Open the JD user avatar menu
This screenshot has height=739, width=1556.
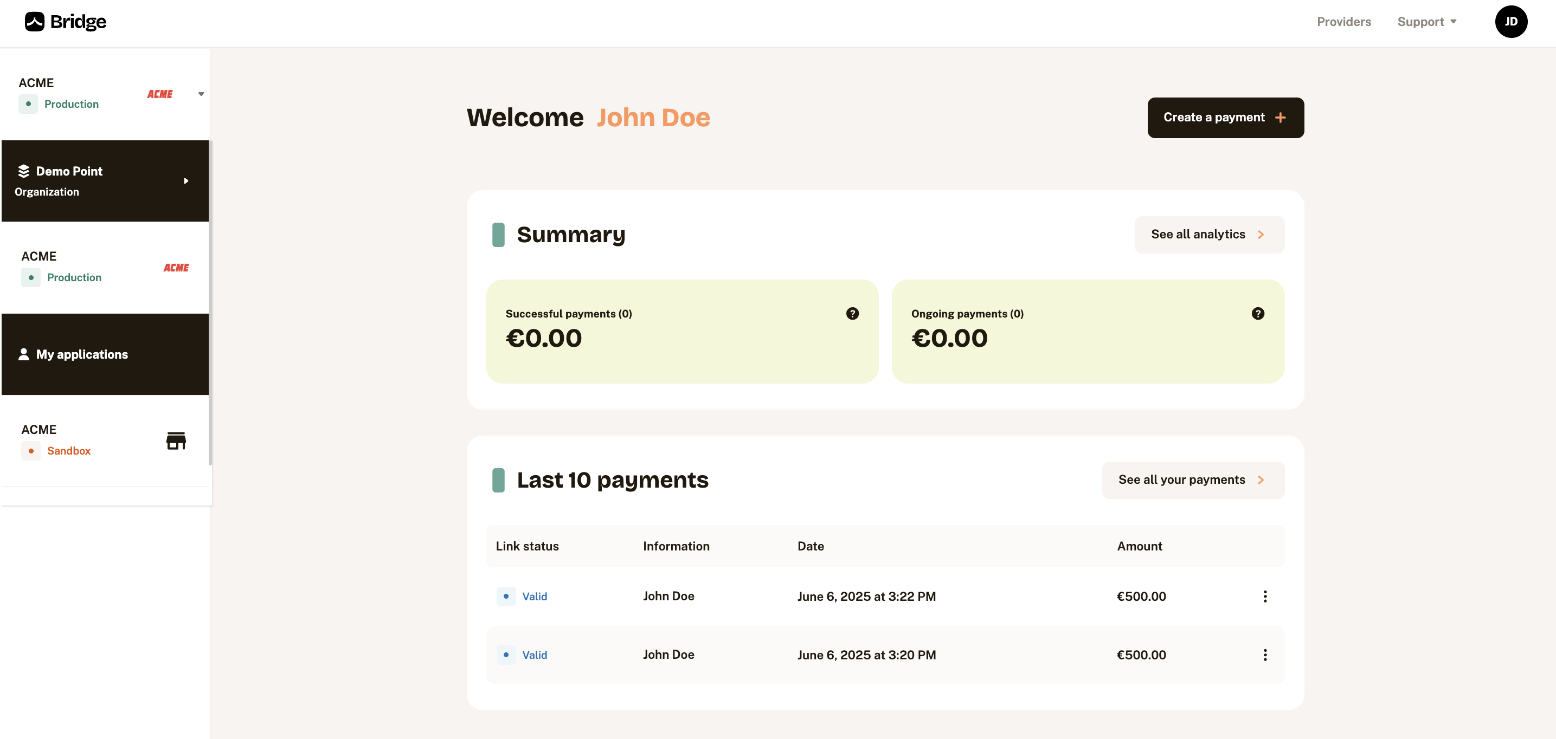click(x=1510, y=22)
